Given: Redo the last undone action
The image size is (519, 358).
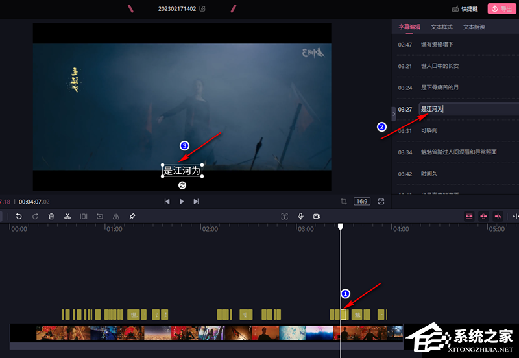Looking at the screenshot, I should coord(35,217).
